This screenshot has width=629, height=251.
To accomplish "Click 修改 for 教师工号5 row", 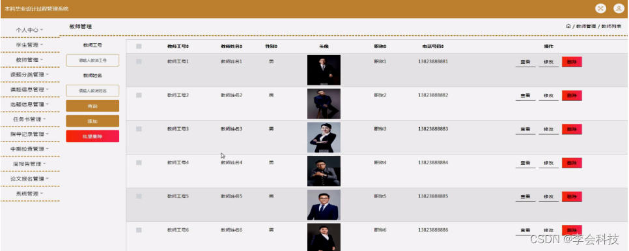I will pyautogui.click(x=549, y=197).
